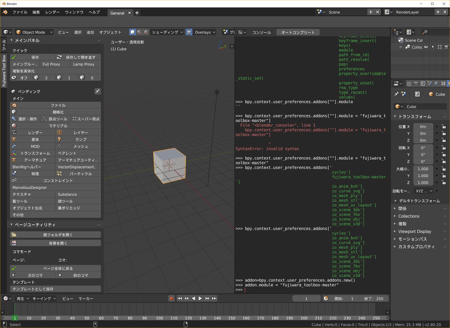Click the 簡略化 button

pyautogui.click(x=55, y=112)
